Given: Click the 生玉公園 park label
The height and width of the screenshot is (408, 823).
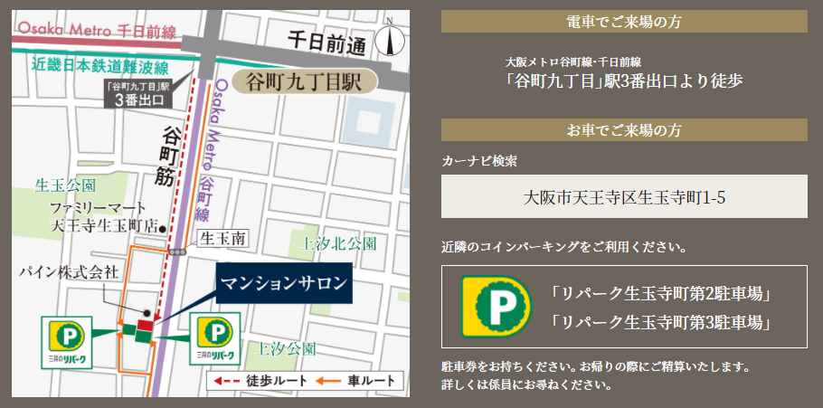Looking at the screenshot, I should (65, 185).
